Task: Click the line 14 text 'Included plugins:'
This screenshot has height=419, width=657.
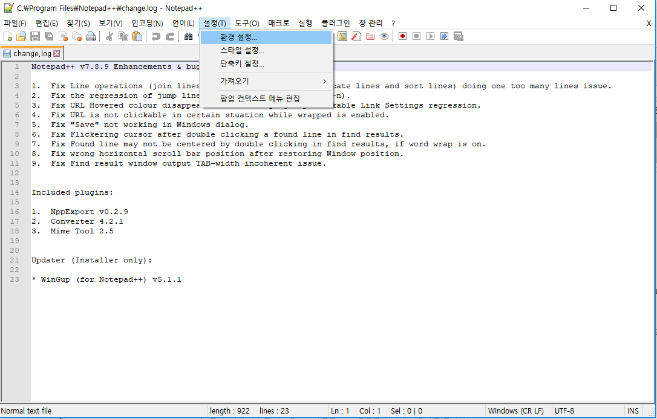Action: [73, 193]
